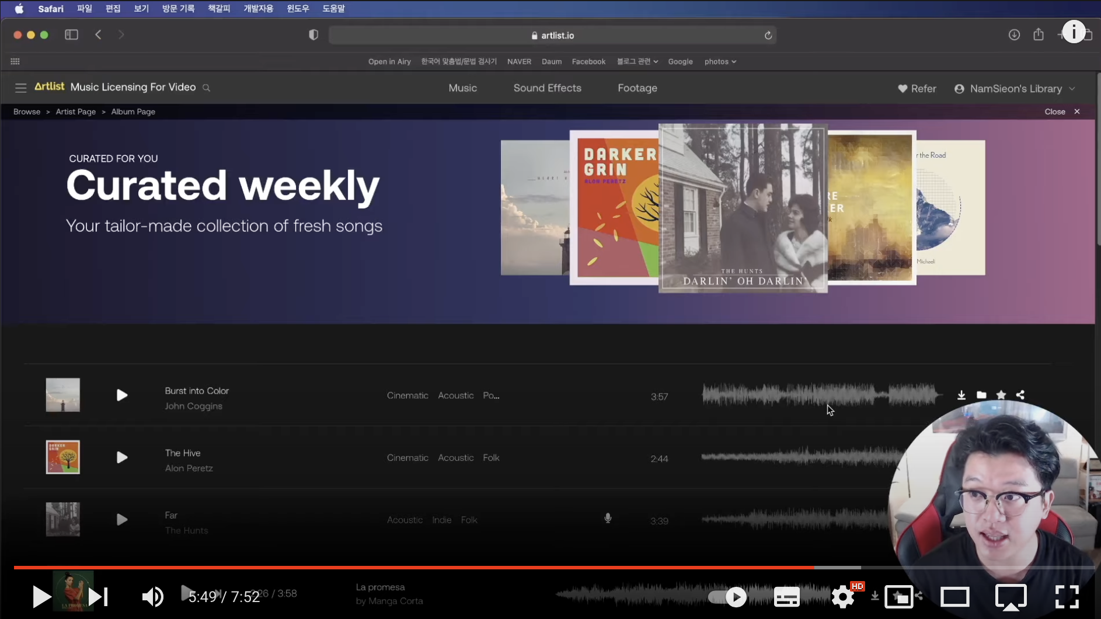Add Burst into Color to a folder
The height and width of the screenshot is (619, 1101).
coord(981,395)
